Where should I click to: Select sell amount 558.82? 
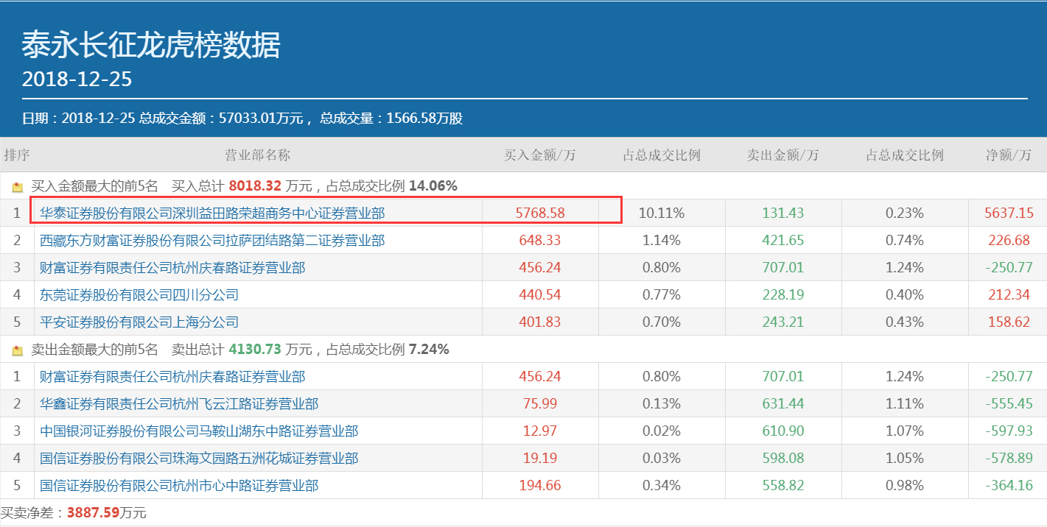[x=783, y=486]
